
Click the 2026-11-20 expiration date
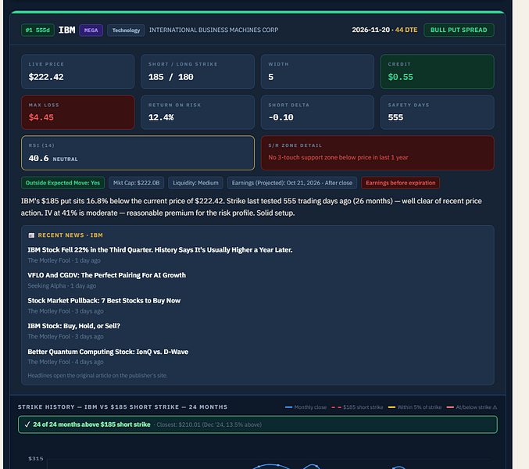click(x=371, y=30)
